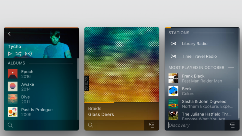
Task: Click the Braids artist name
Action: pos(95,108)
